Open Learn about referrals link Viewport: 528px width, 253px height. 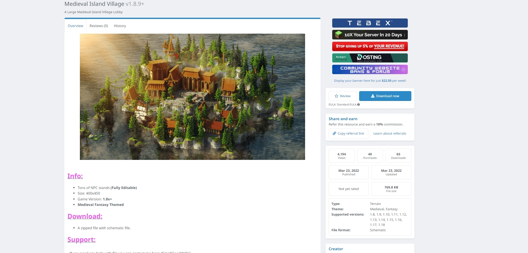point(390,134)
